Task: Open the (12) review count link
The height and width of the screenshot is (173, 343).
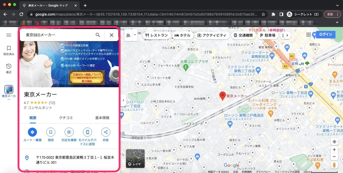Action: (x=52, y=103)
